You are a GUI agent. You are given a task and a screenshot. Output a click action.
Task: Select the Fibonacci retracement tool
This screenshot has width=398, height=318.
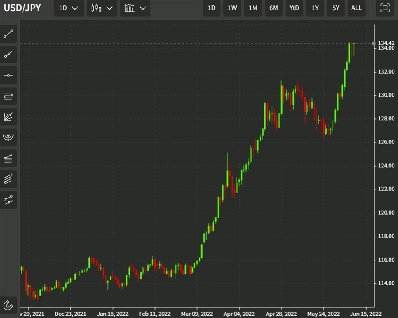tap(8, 158)
